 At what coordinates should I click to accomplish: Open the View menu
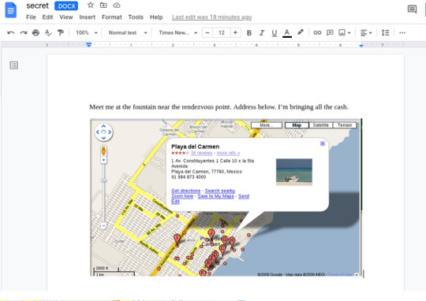pos(66,17)
